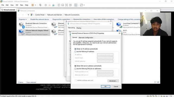Click the Unity mode toolbar icon
This screenshot has width=174, height=97.
[70, 5]
